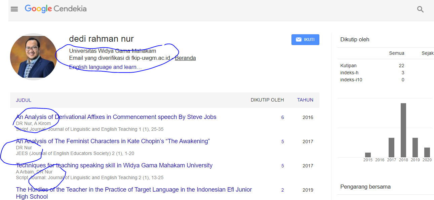View citations count for Feminist Characters article
This screenshot has height=200, width=434.
coord(282,142)
